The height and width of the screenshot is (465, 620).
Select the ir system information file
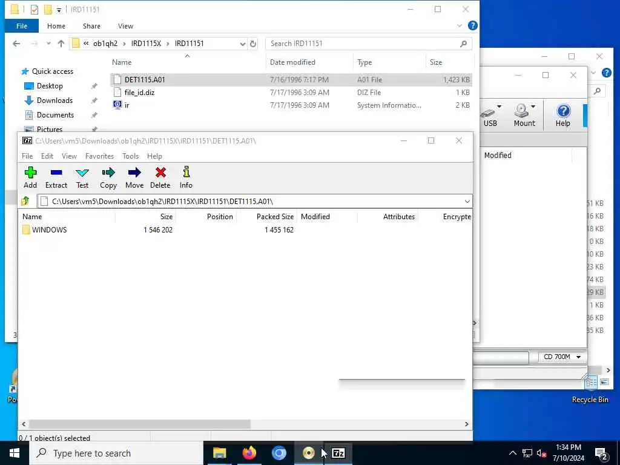(127, 105)
